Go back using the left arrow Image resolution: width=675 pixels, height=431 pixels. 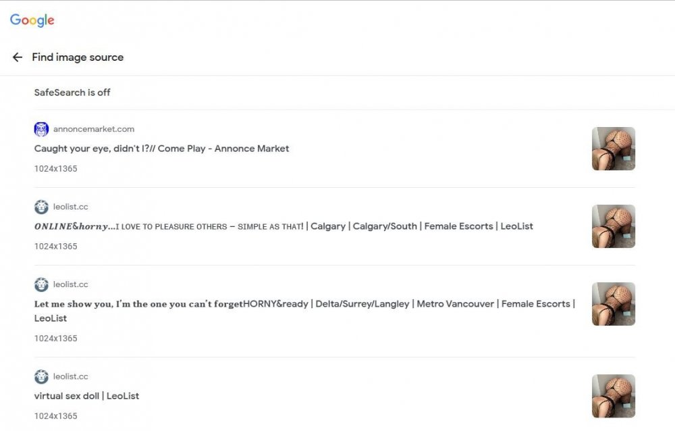[18, 57]
